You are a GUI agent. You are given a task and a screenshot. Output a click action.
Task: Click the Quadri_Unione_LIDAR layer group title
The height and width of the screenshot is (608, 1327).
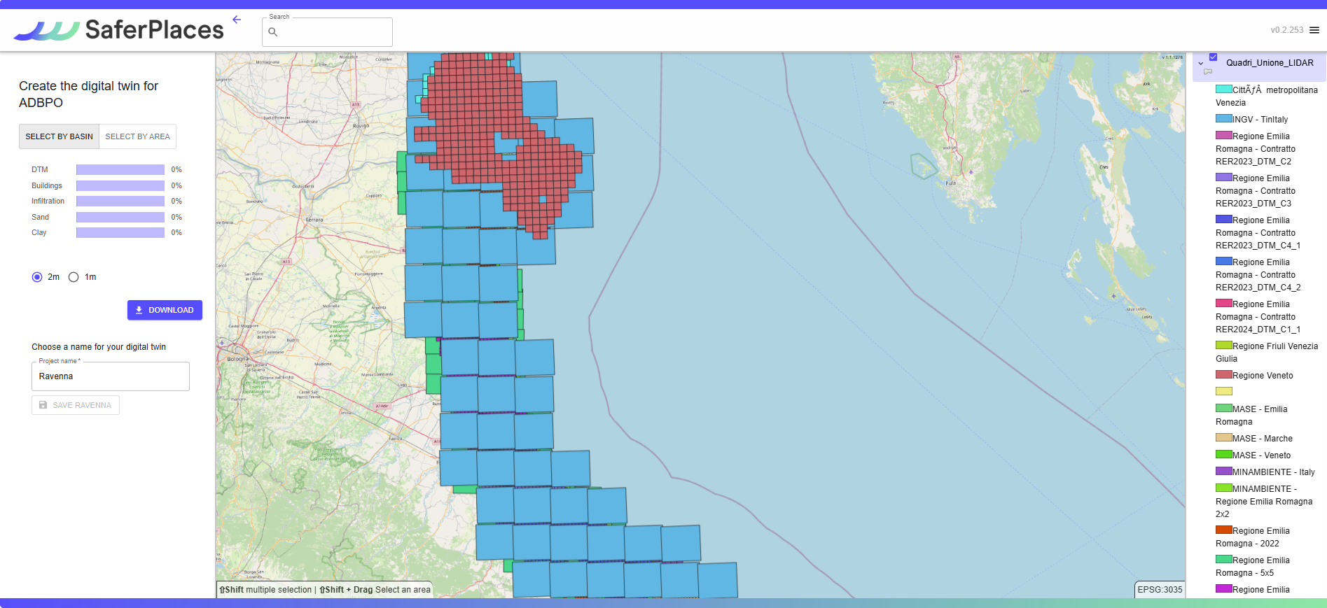coord(1269,63)
